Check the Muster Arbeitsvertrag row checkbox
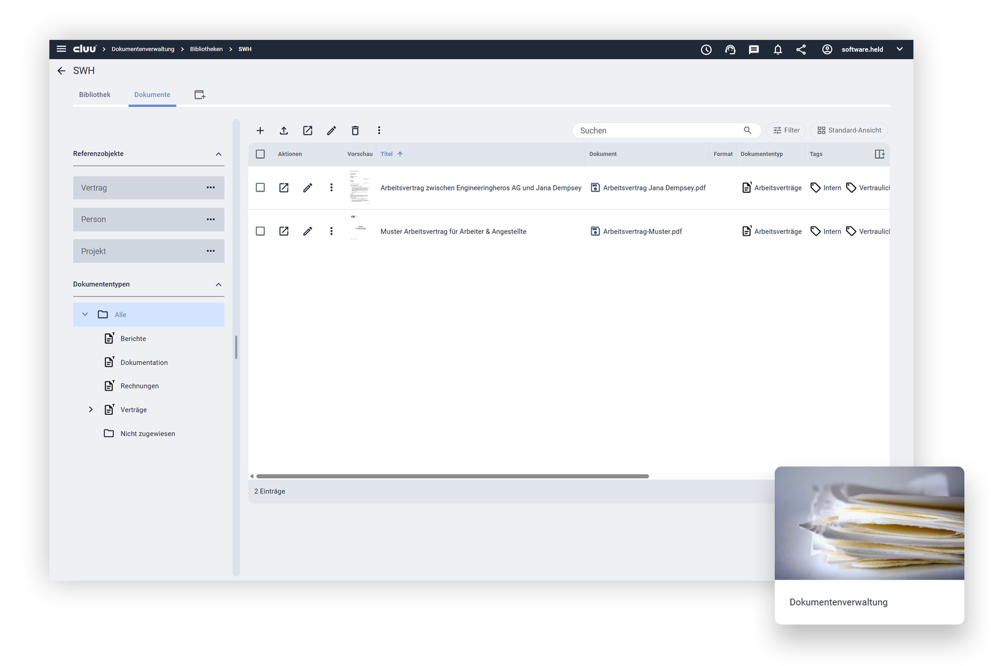This screenshot has height=666, width=992. [260, 231]
